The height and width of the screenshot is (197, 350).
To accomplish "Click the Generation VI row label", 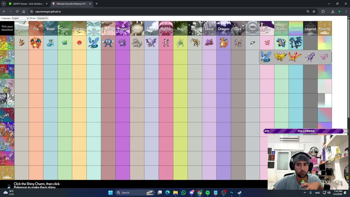I will pyautogui.click(x=7, y=115).
